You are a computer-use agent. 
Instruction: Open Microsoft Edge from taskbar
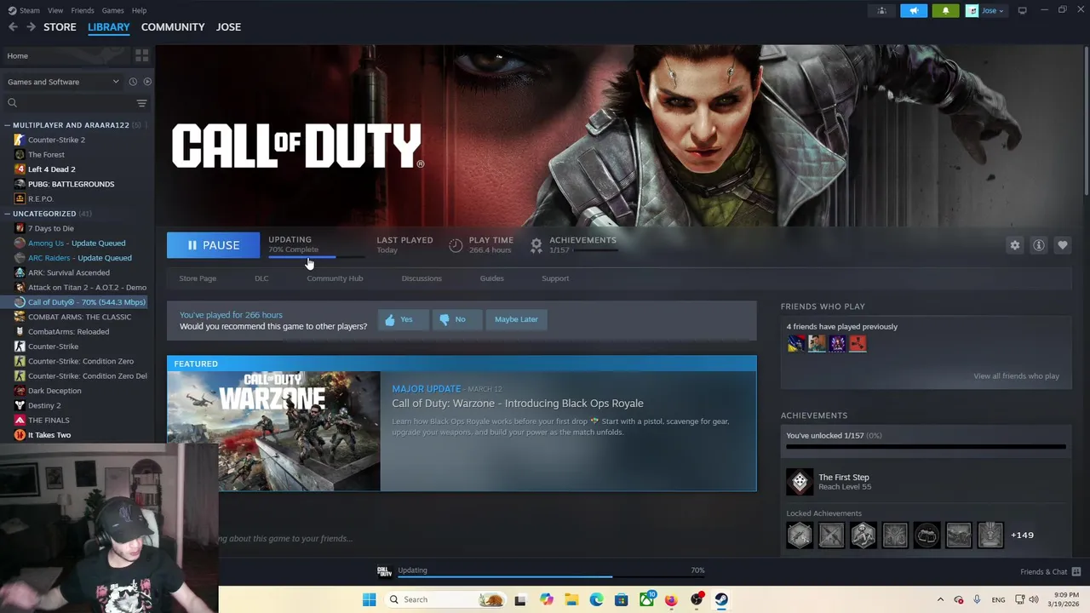[596, 599]
